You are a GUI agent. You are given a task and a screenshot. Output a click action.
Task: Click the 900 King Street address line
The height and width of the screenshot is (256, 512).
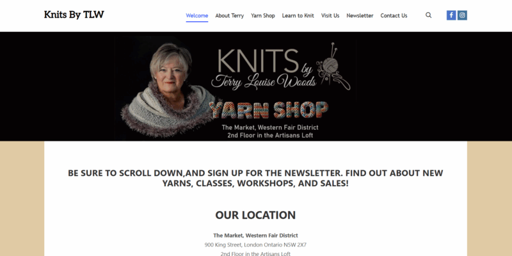[255, 244]
